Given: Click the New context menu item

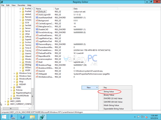Looking at the screenshot, I should click(x=90, y=87).
